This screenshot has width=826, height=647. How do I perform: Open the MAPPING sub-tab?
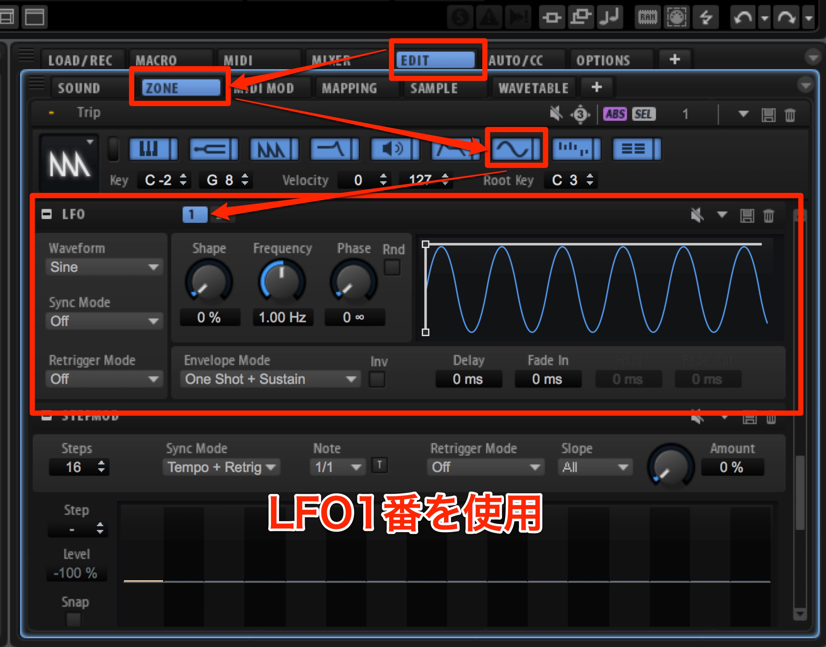coord(349,88)
